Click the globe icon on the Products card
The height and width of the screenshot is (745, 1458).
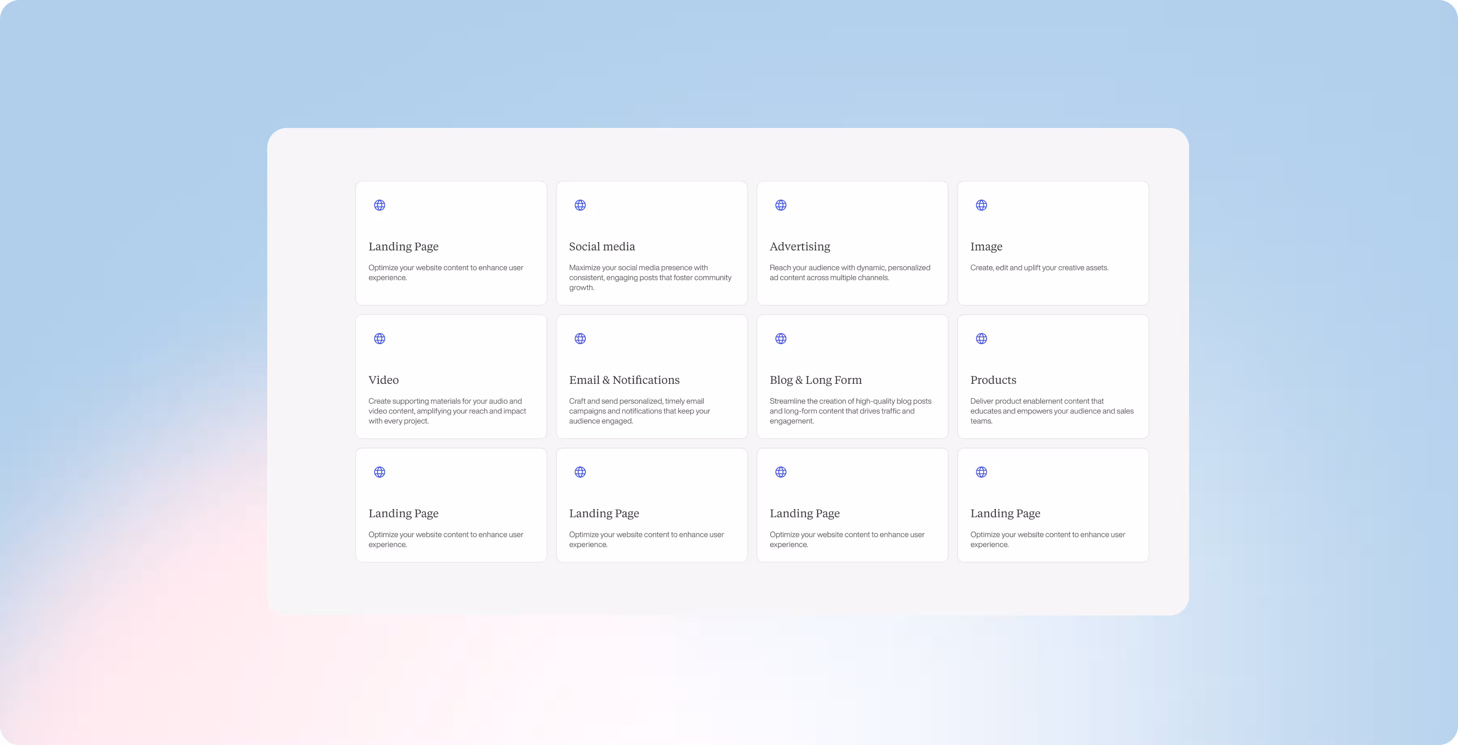[x=981, y=338]
